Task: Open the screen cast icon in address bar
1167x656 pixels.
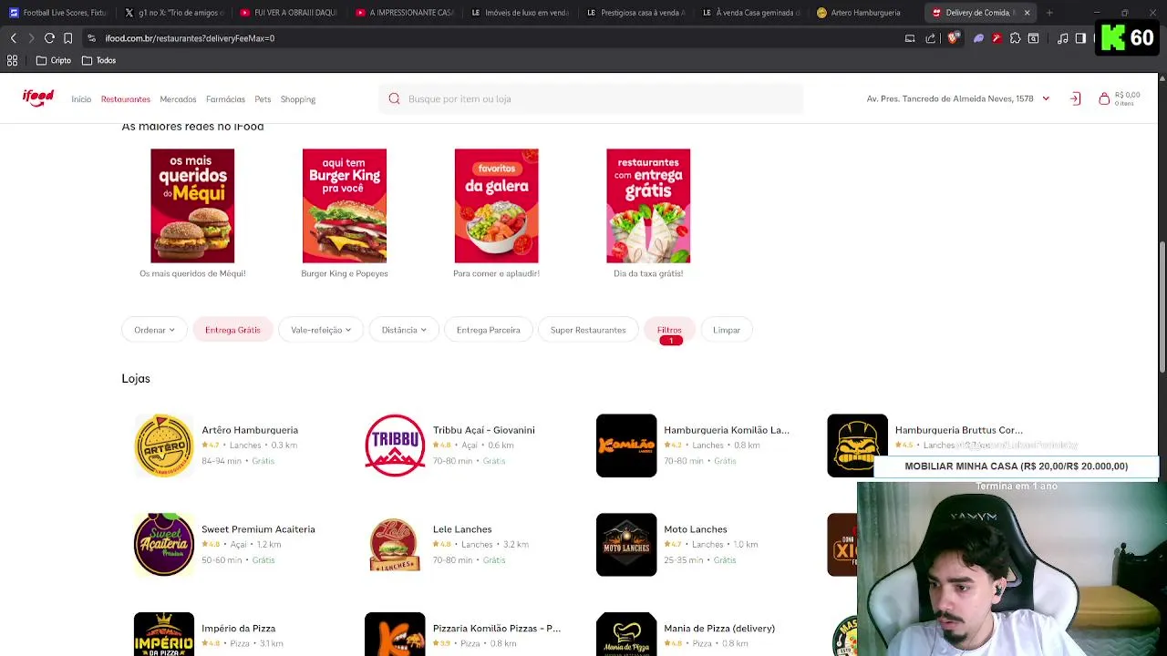Action: pos(910,38)
